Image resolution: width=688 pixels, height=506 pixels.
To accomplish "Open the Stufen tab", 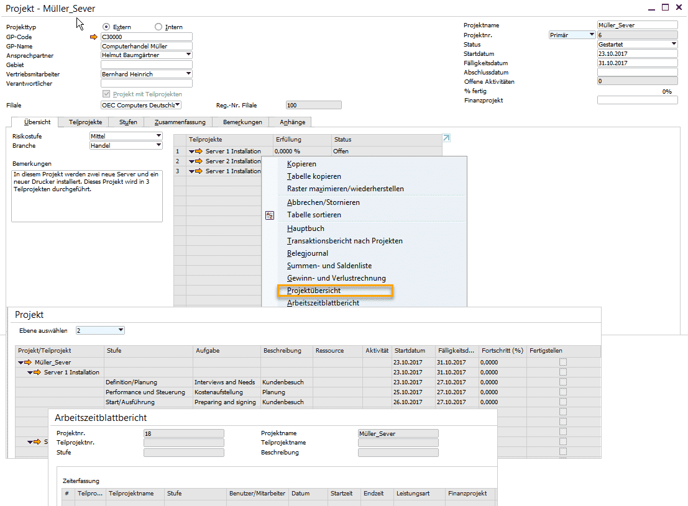I will (x=128, y=122).
